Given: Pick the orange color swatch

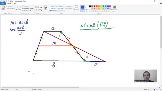Looking at the screenshot, I should [x=99, y=6].
